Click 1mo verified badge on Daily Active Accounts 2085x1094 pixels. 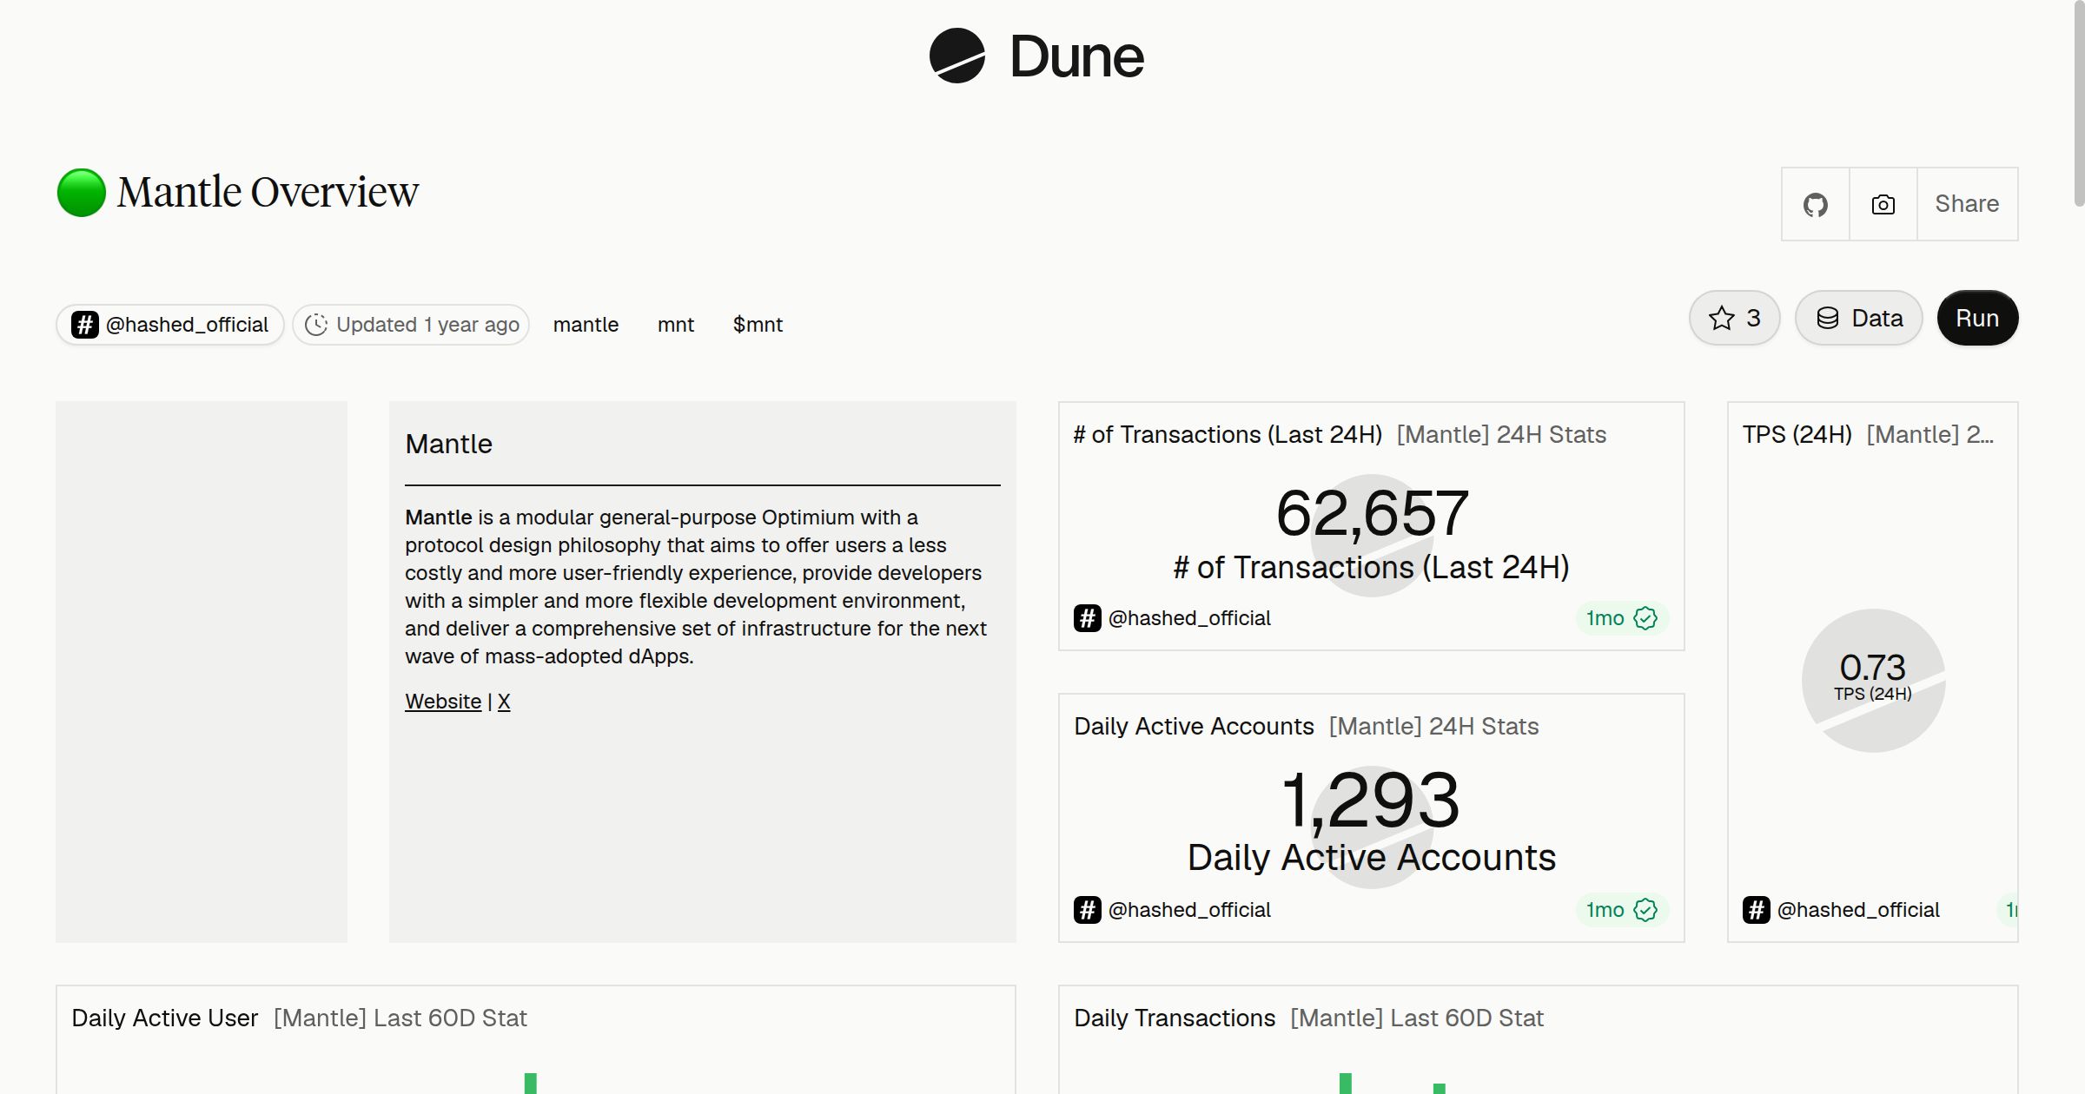pyautogui.click(x=1621, y=910)
